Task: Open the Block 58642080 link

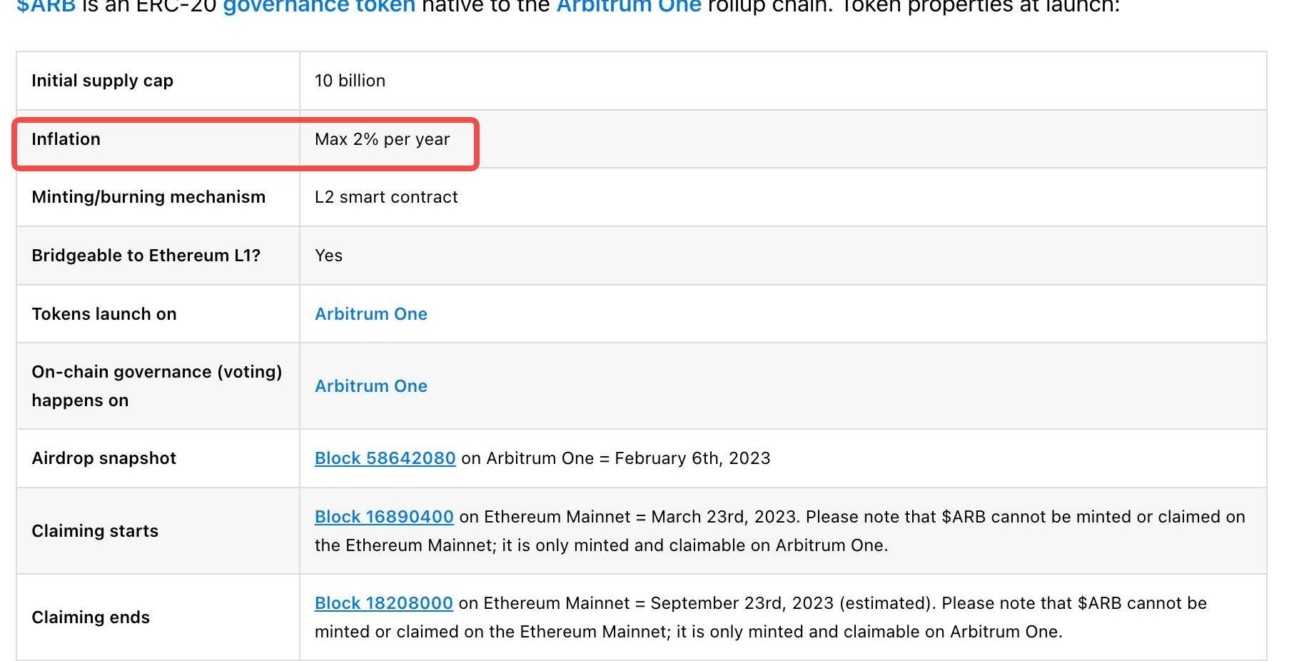Action: click(385, 458)
